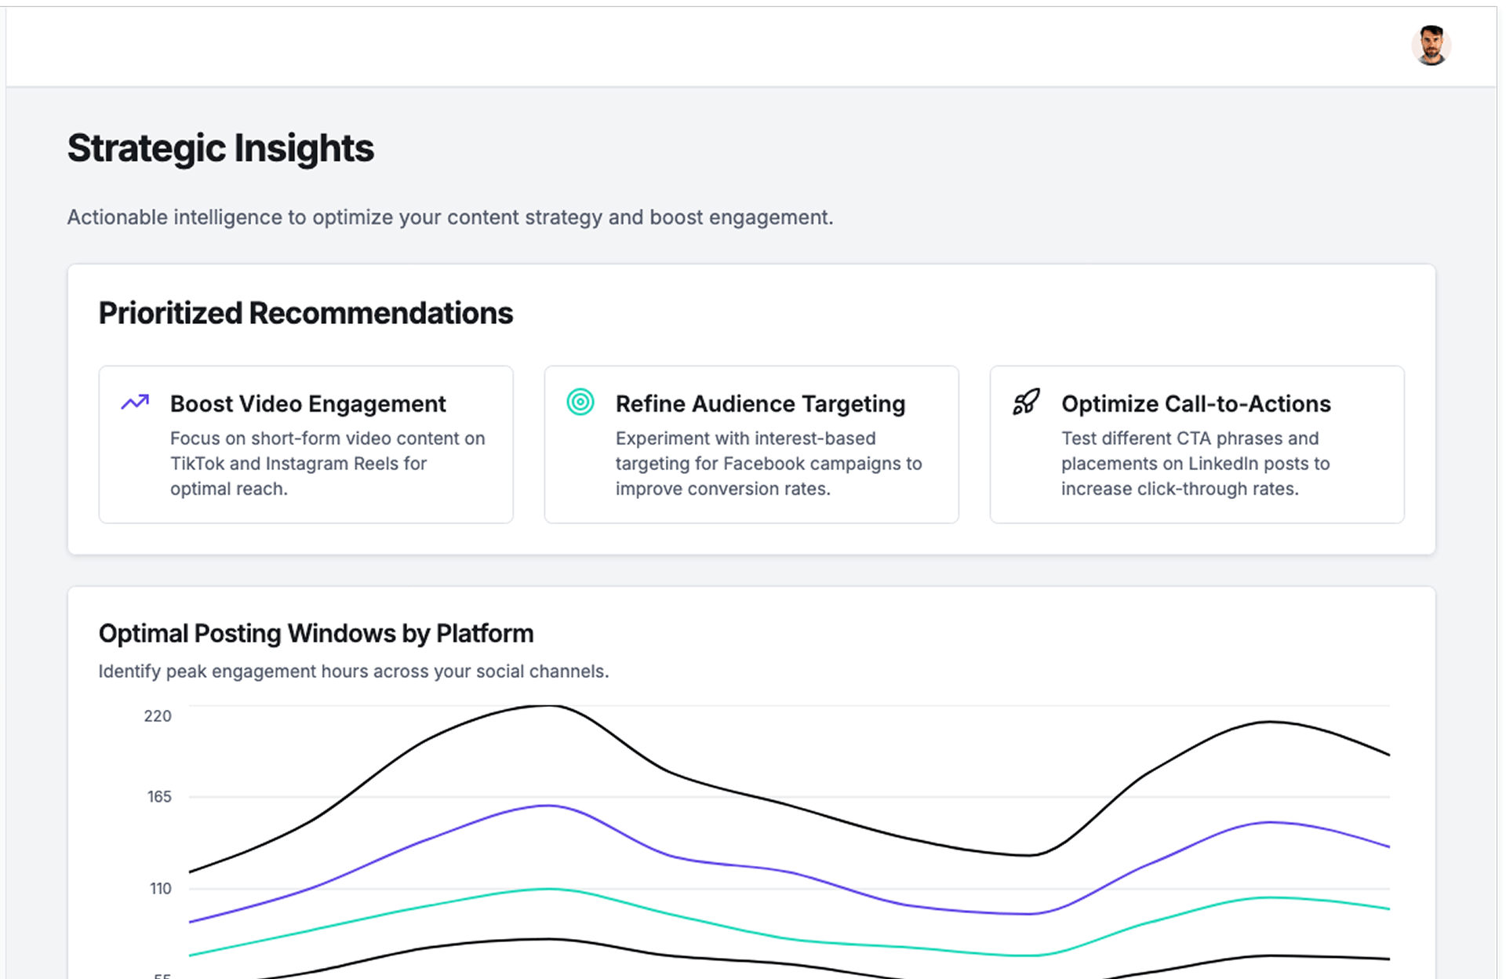Select the Refine Audience Targeting title
1506x979 pixels.
[760, 404]
